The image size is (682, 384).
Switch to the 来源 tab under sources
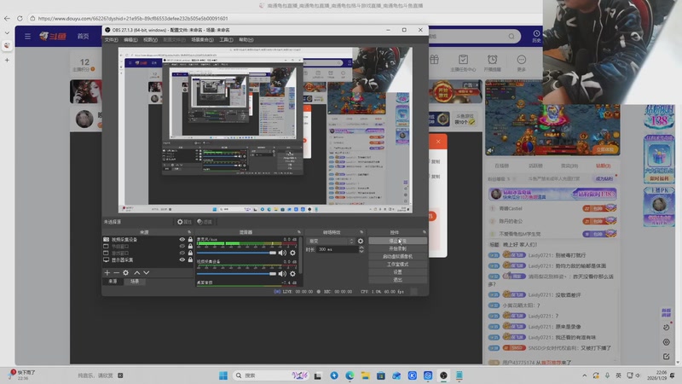(x=113, y=282)
